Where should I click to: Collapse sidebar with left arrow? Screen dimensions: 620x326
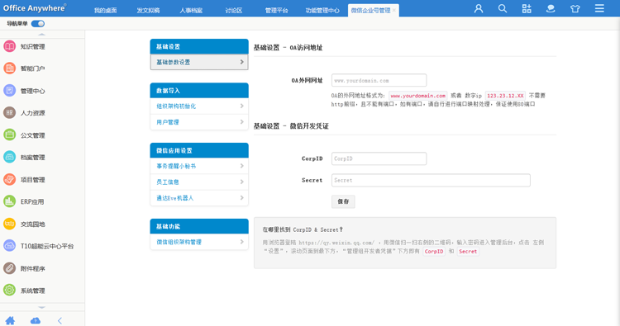pyautogui.click(x=60, y=320)
